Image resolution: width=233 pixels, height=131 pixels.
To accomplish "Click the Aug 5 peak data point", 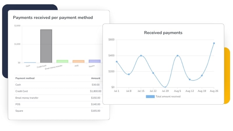I will coord(177,56).
